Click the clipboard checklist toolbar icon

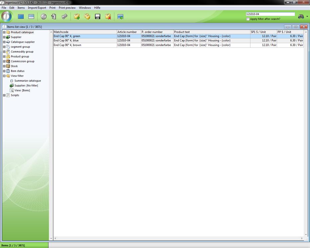pyautogui.click(x=54, y=17)
